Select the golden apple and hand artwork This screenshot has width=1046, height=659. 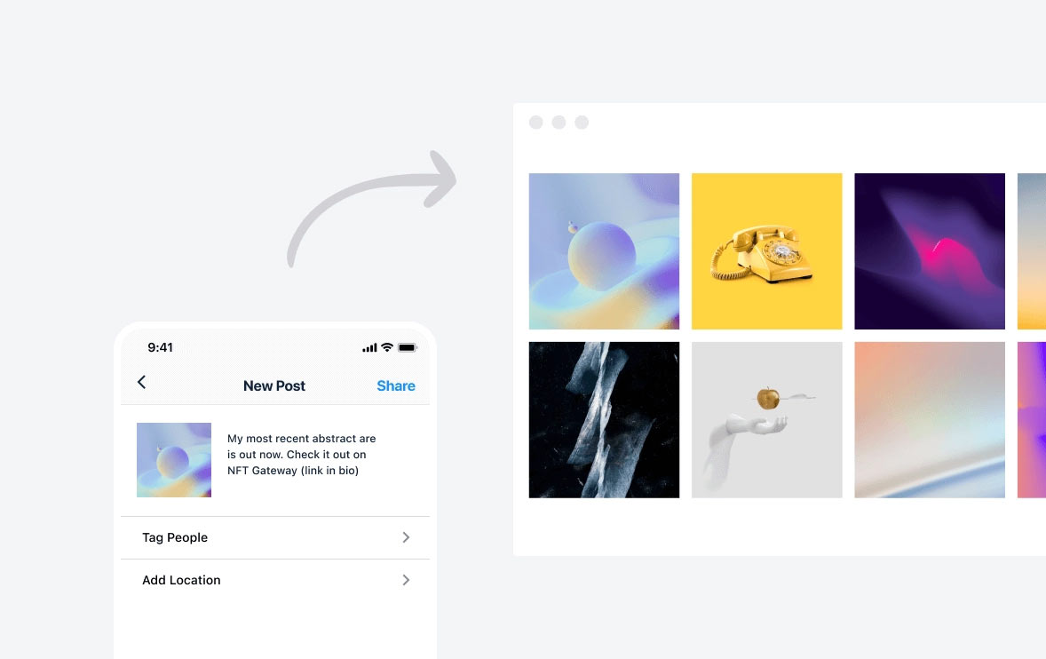(x=766, y=419)
